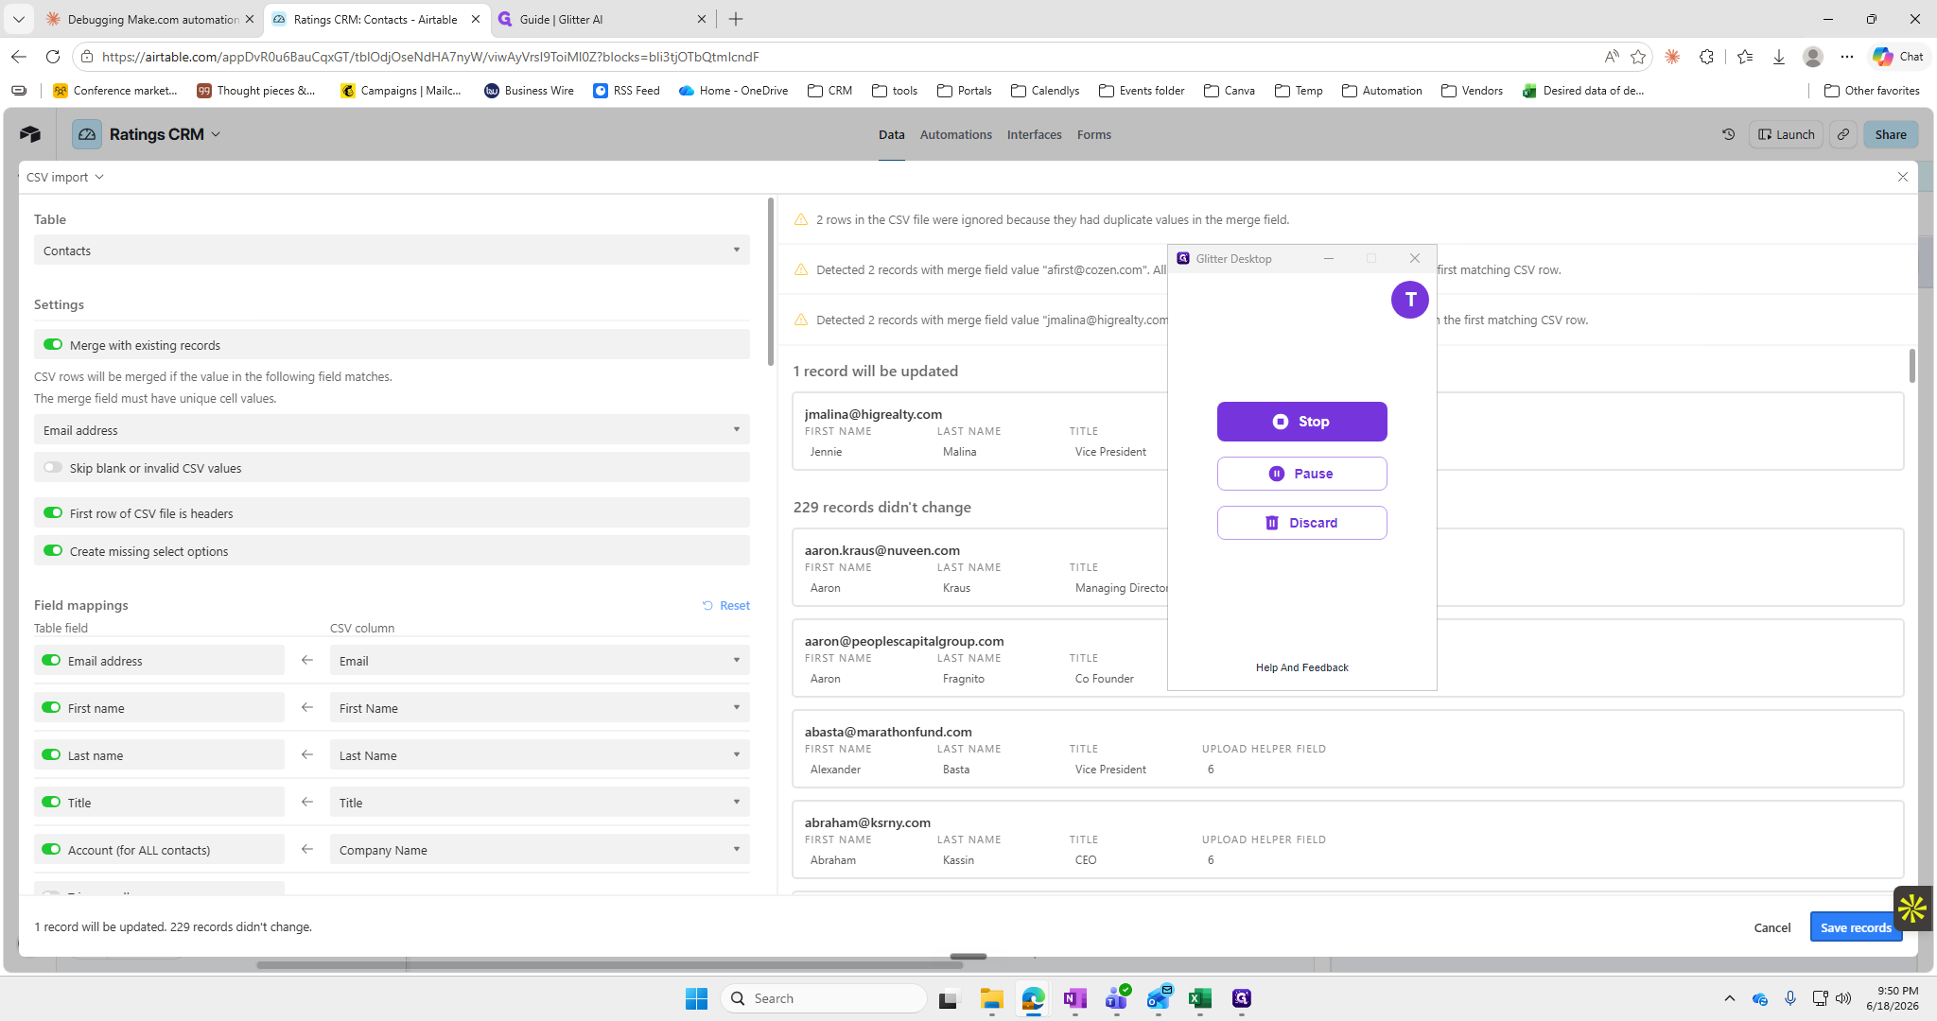Open the tab search chevron
The width and height of the screenshot is (1937, 1021).
coord(18,19)
